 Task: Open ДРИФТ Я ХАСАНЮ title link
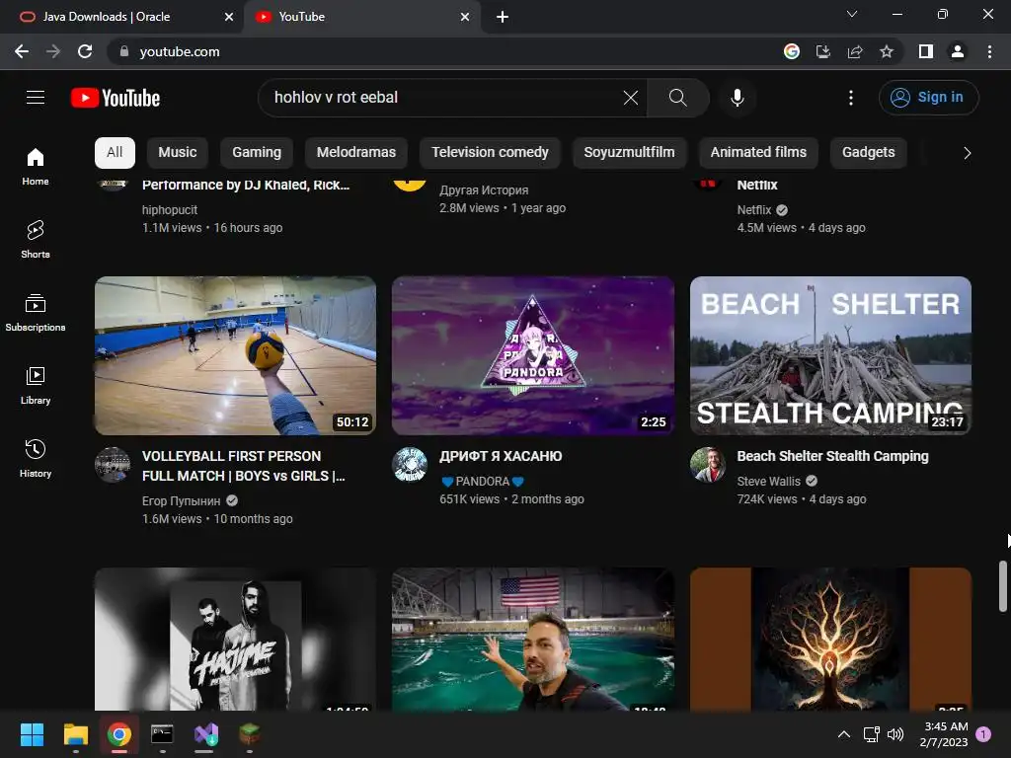click(501, 456)
